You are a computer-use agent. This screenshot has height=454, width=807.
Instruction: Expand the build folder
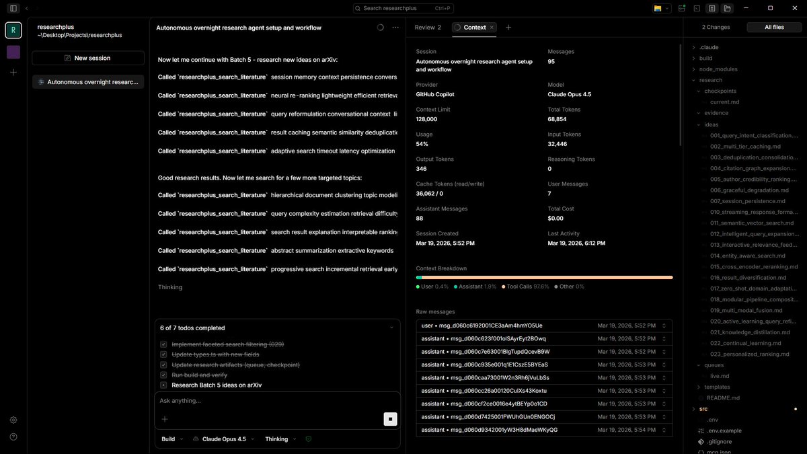pos(705,59)
